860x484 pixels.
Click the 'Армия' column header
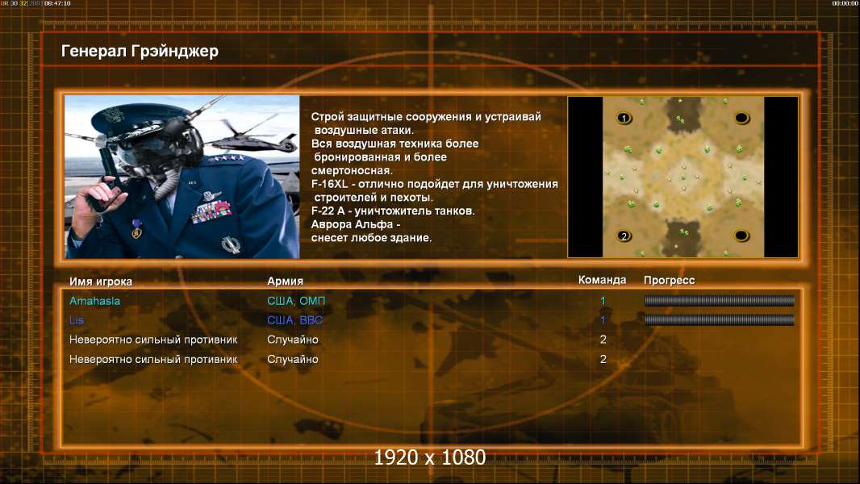(x=285, y=281)
